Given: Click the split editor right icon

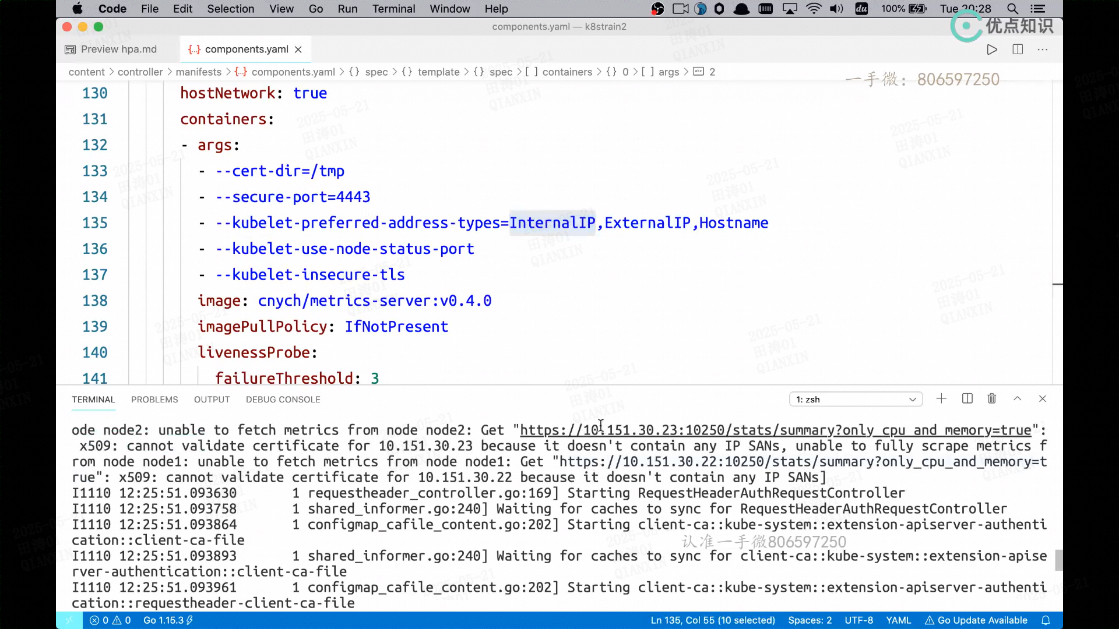Looking at the screenshot, I should [x=1018, y=50].
